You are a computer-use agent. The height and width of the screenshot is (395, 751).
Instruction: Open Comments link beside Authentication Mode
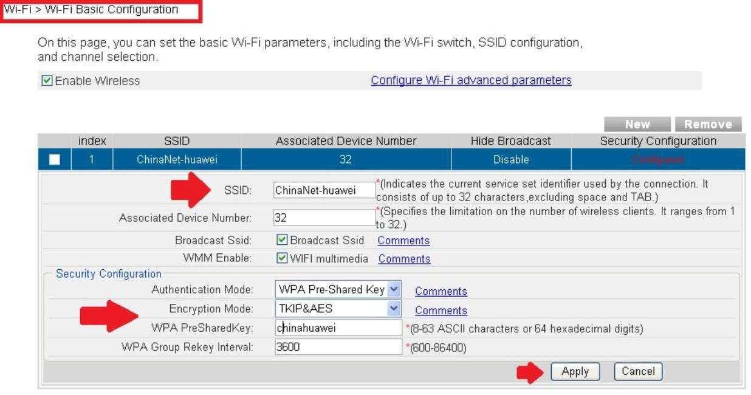(x=441, y=292)
